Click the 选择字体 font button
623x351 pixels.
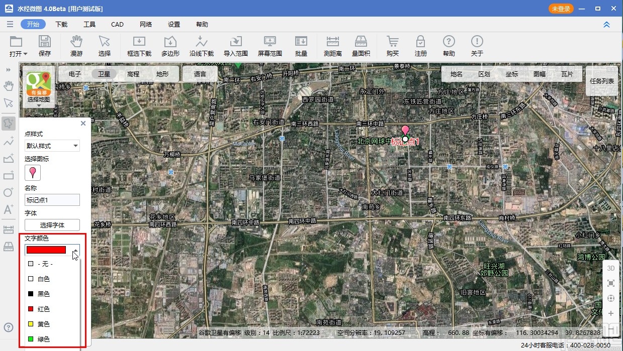(52, 225)
